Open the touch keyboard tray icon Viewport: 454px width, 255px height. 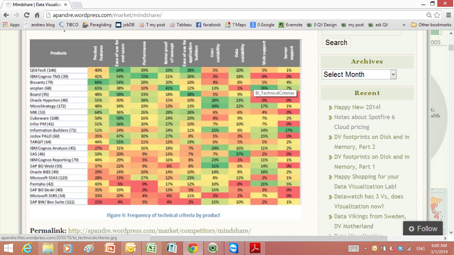coord(354,248)
